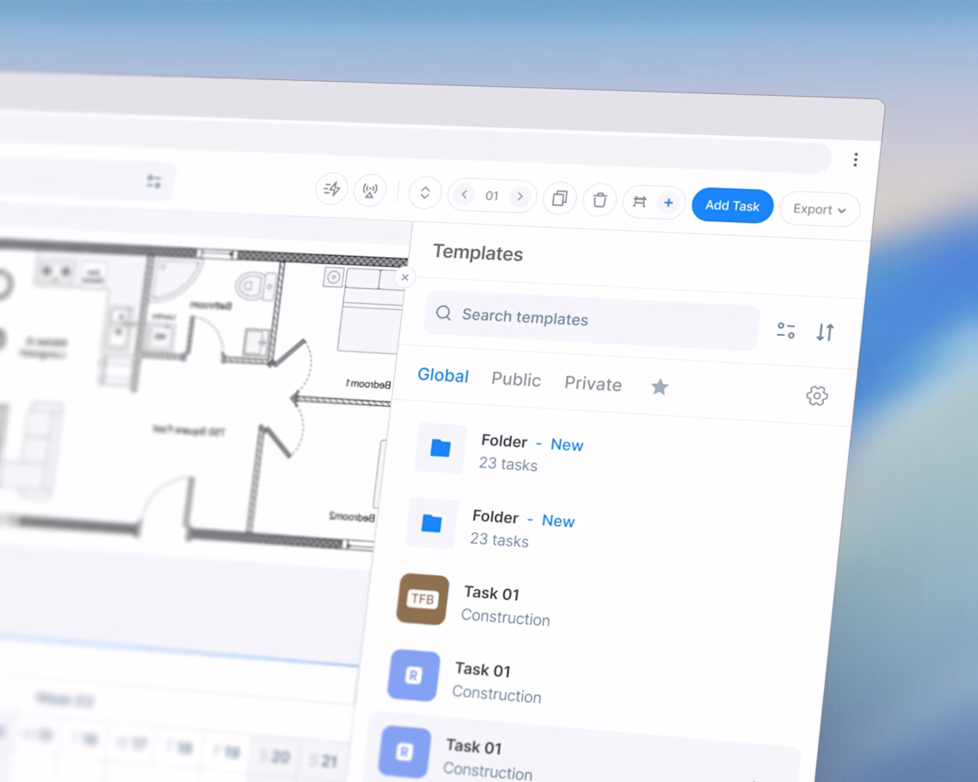The image size is (978, 782).
Task: Click the highlighted bottom R task icon
Action: click(x=405, y=752)
